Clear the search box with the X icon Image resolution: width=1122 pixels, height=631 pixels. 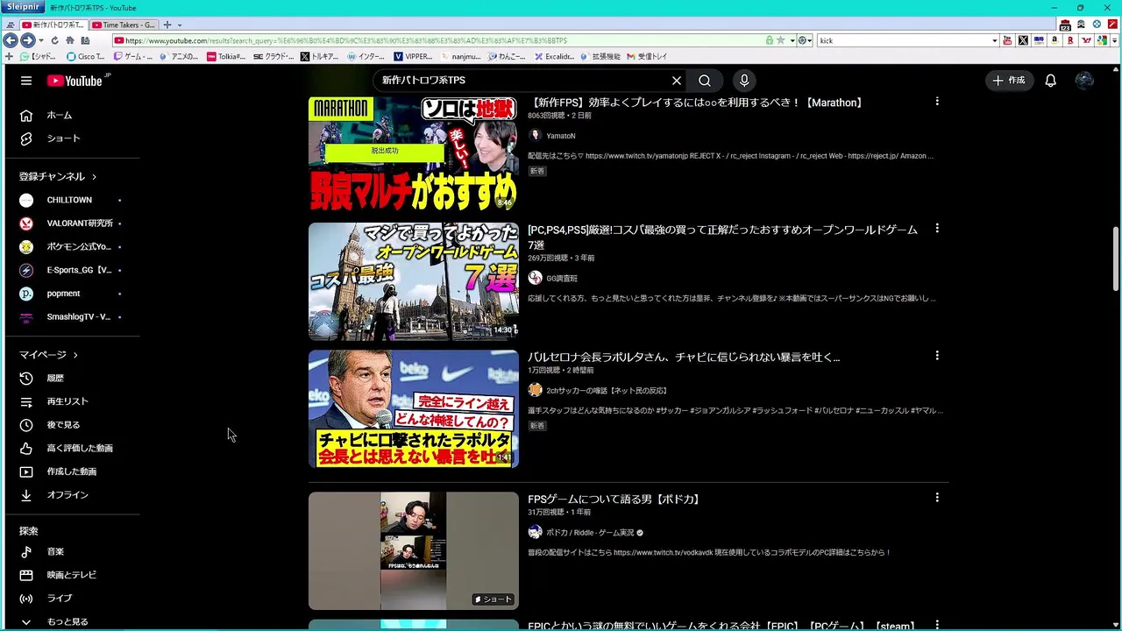pos(677,81)
